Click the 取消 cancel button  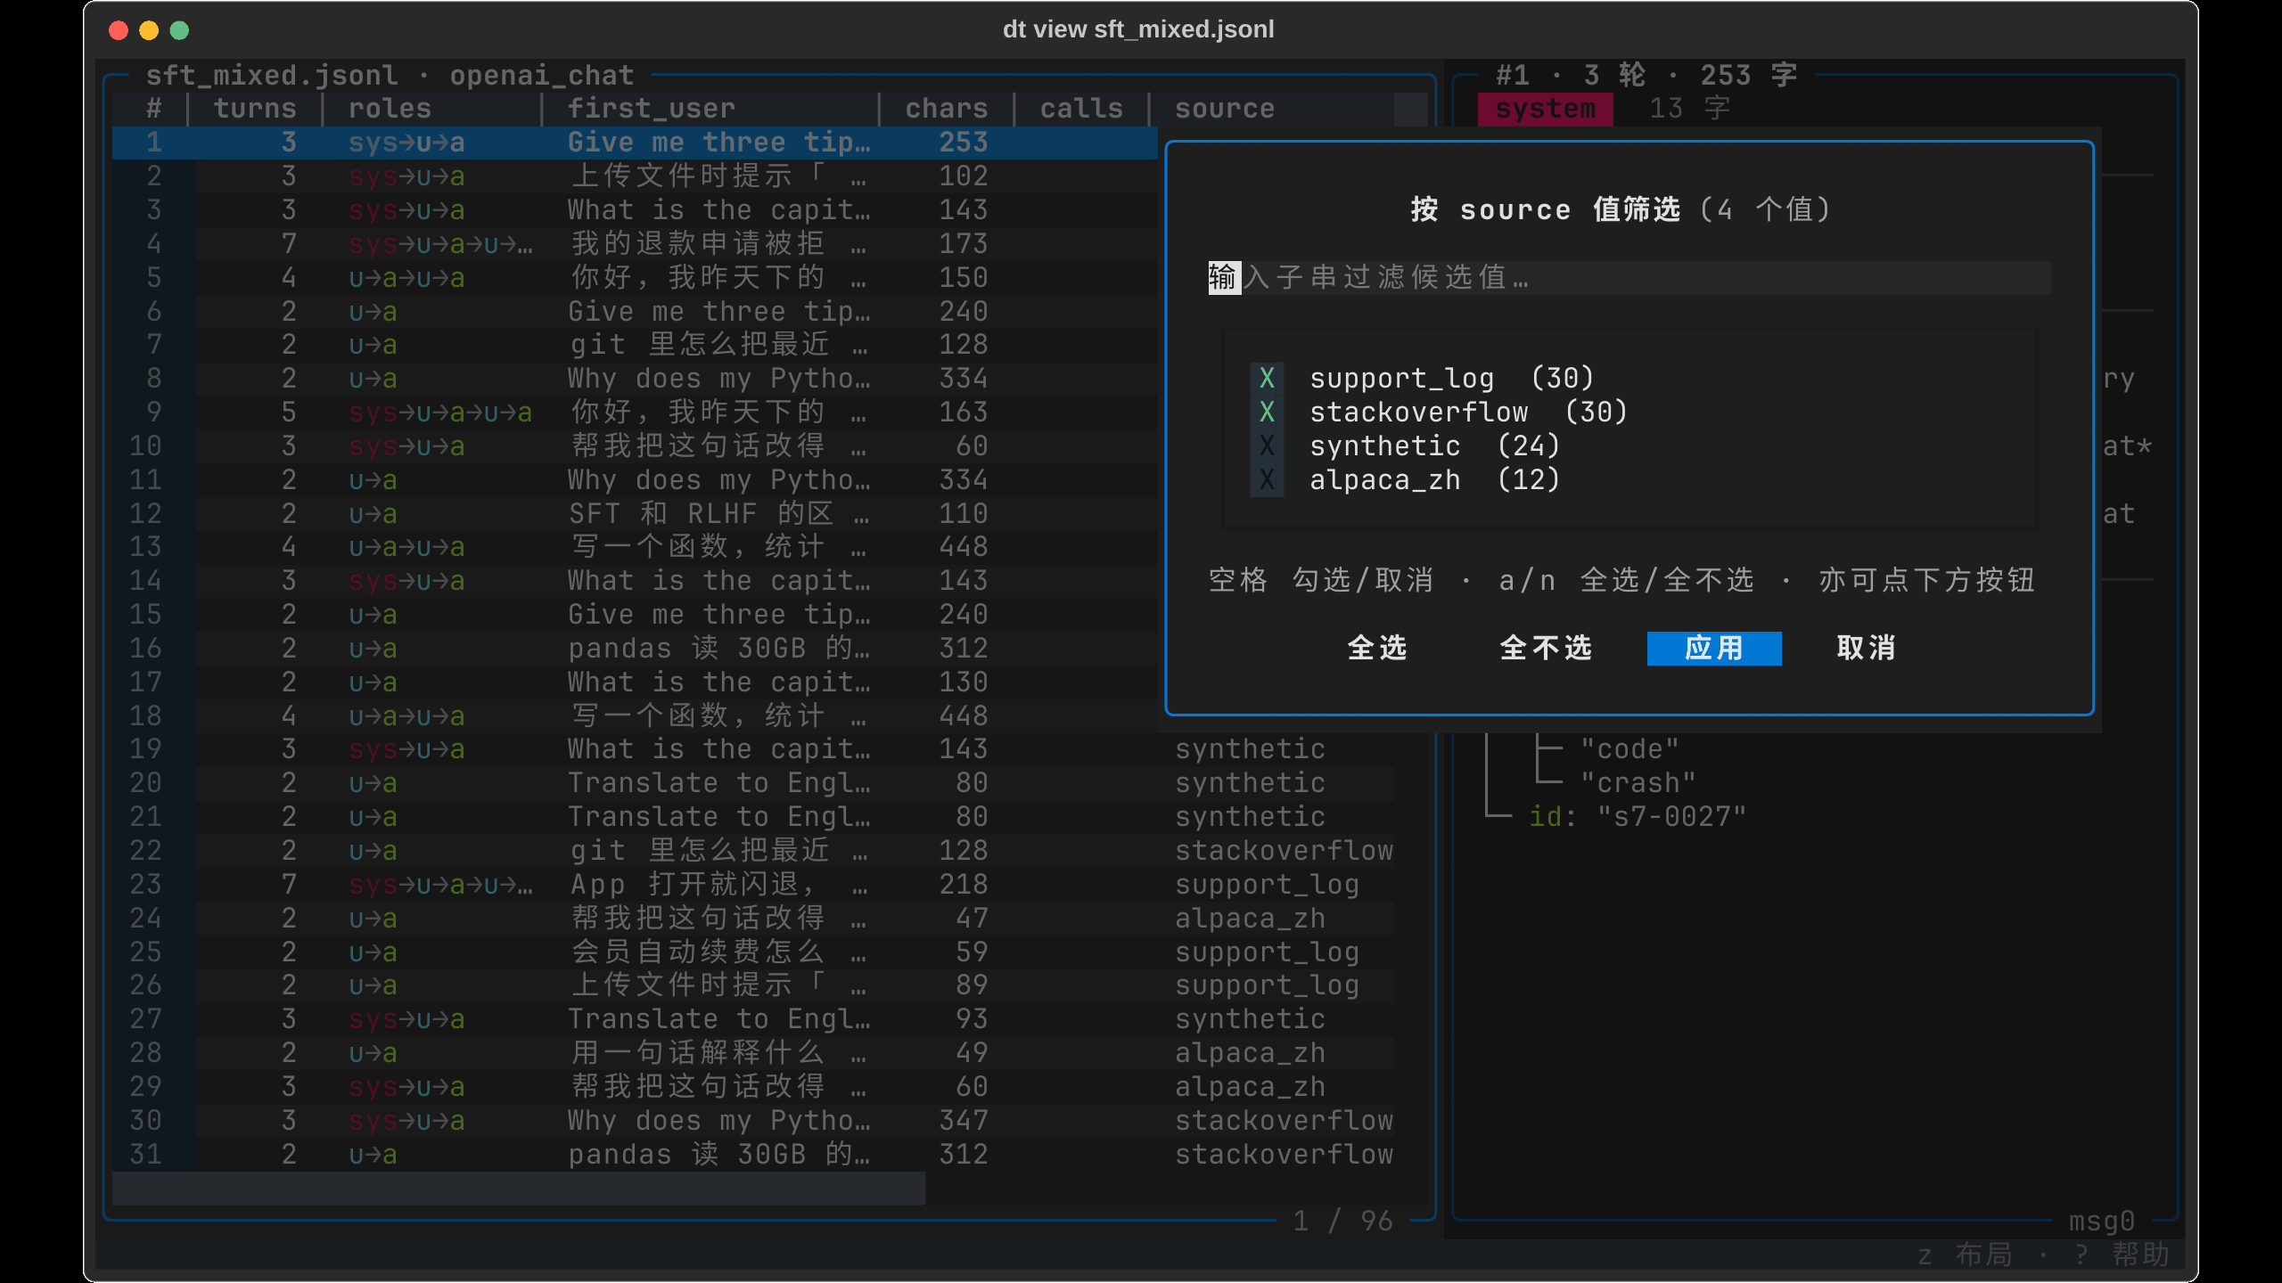[x=1866, y=648]
